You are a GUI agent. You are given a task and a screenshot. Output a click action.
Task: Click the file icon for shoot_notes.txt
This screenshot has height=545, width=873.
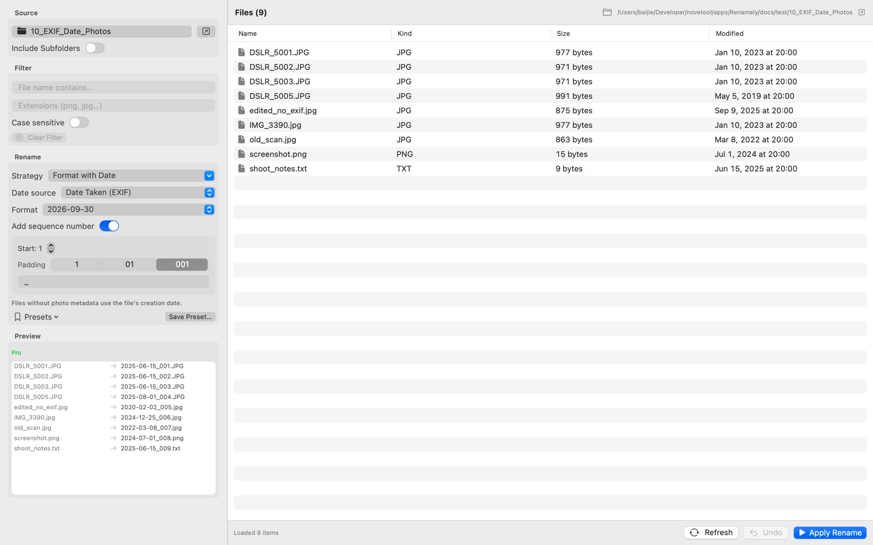coord(241,168)
